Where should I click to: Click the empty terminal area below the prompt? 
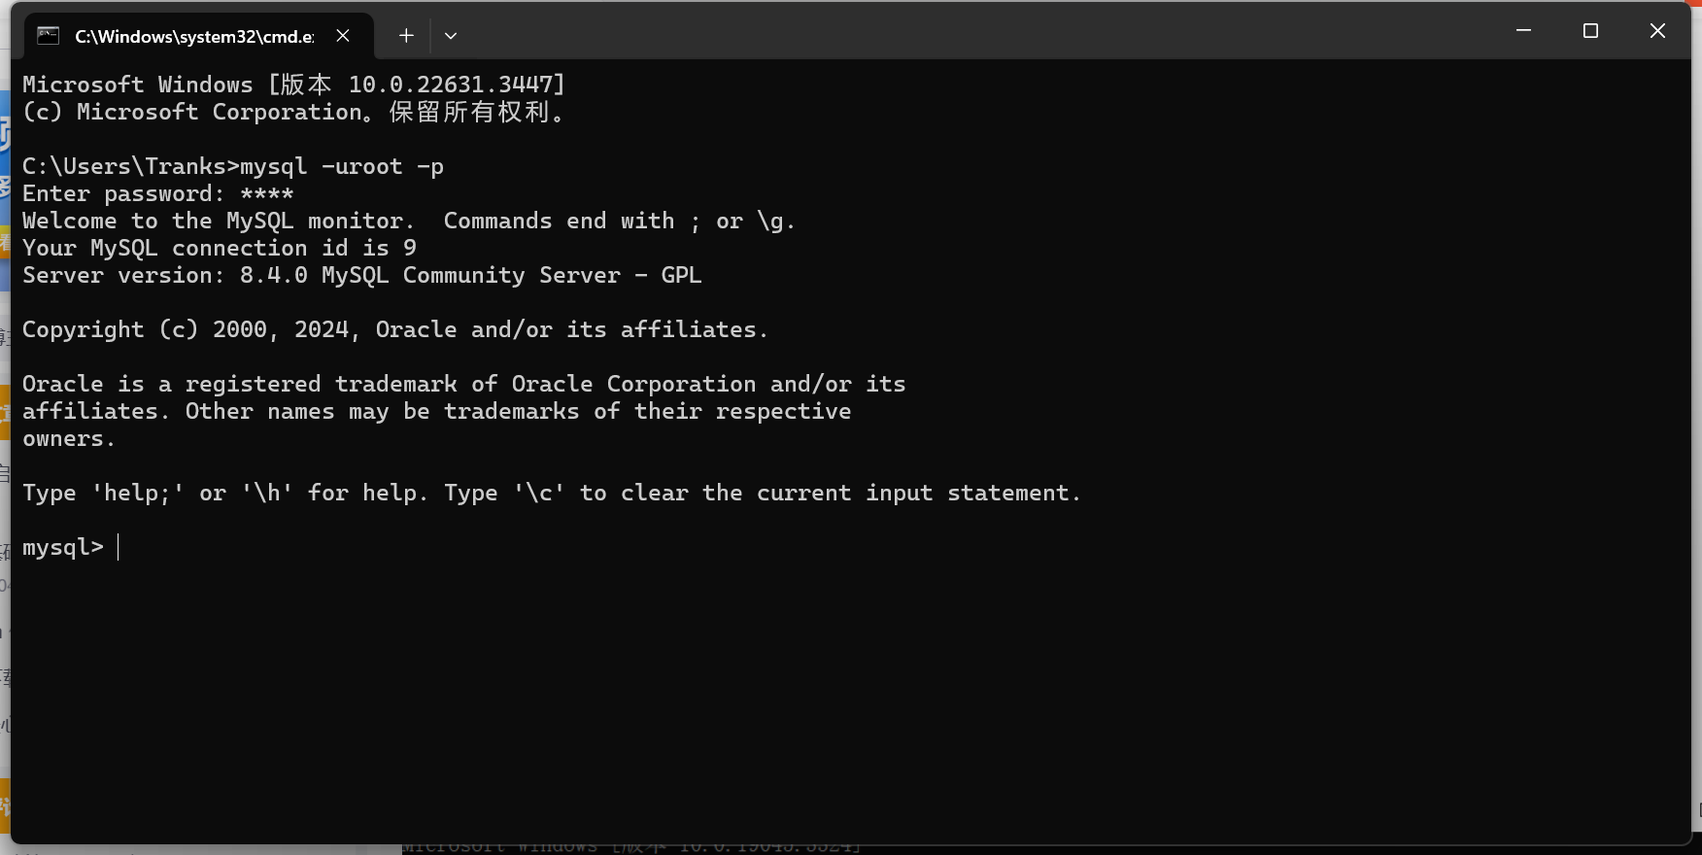point(845,690)
